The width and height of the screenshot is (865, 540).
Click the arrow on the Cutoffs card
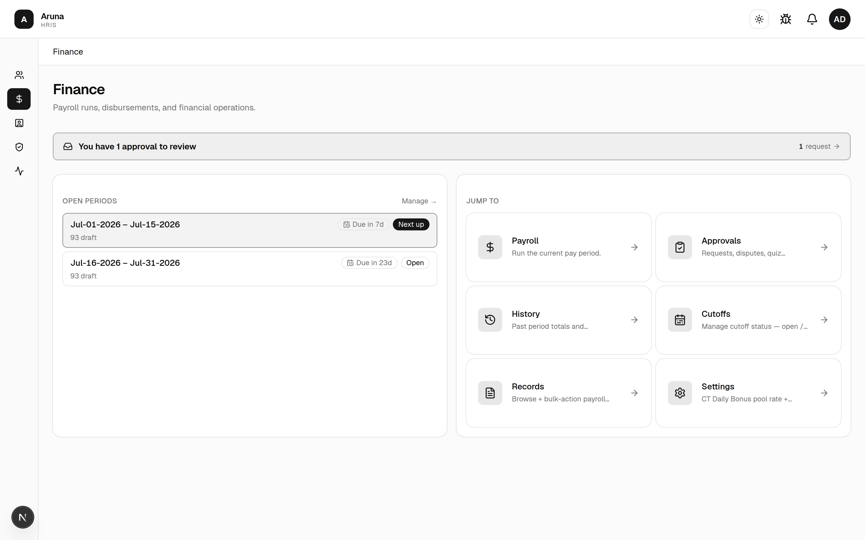point(824,319)
